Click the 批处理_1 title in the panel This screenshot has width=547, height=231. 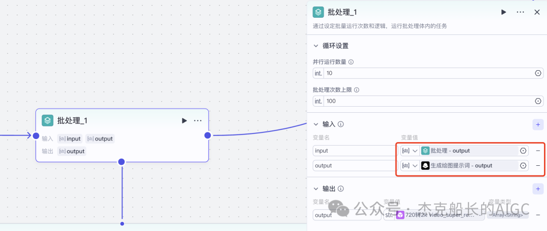pyautogui.click(x=342, y=12)
